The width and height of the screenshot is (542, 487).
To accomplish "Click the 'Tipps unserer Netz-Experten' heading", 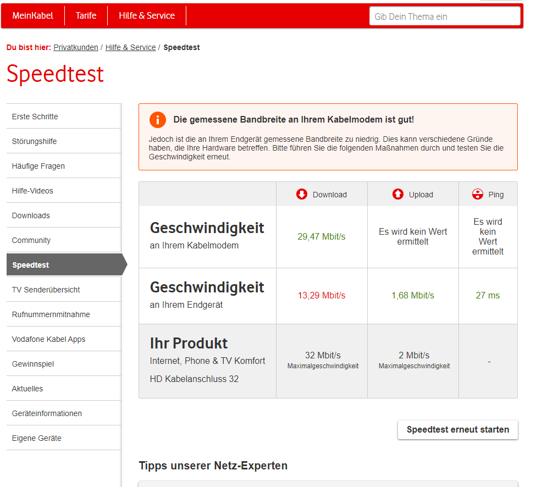I will (x=213, y=466).
